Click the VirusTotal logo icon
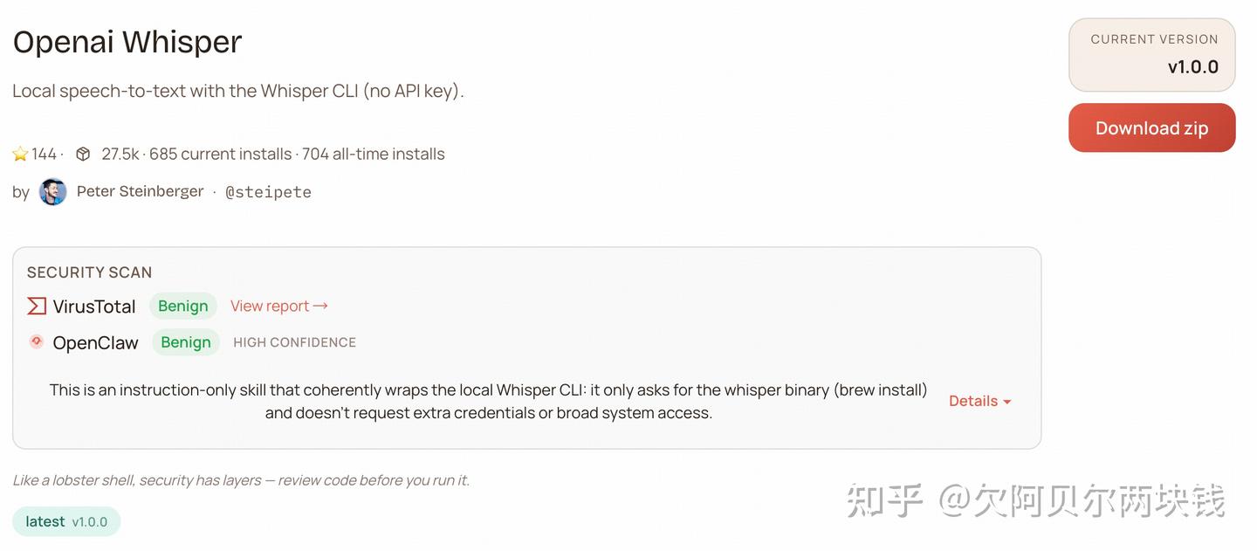The width and height of the screenshot is (1257, 551). point(37,306)
